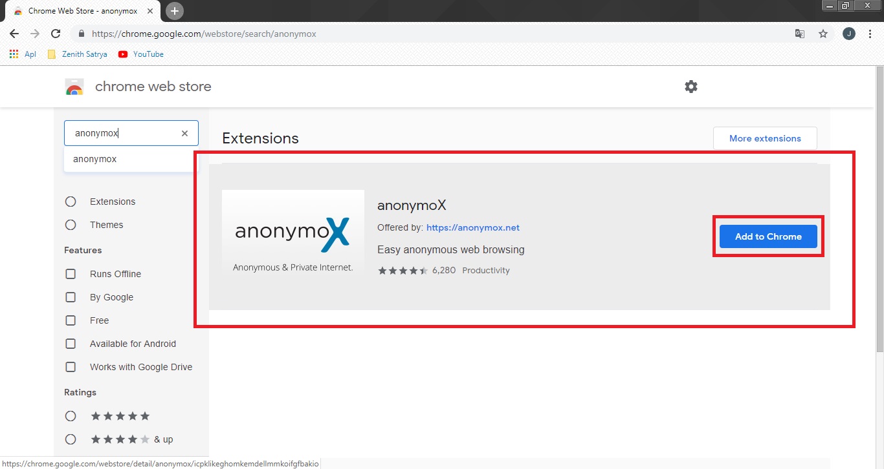Click the Easy anonymous web browsing description
This screenshot has height=469, width=884.
[451, 249]
